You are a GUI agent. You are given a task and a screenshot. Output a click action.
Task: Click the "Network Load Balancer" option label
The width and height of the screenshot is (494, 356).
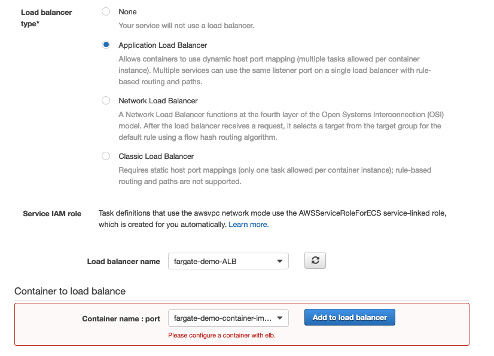pos(158,101)
